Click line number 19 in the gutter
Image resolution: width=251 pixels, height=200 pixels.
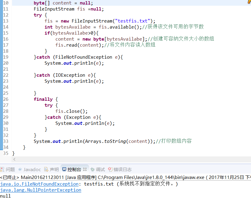[6, 57]
